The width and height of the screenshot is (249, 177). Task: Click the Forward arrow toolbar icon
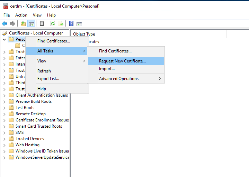(12, 24)
